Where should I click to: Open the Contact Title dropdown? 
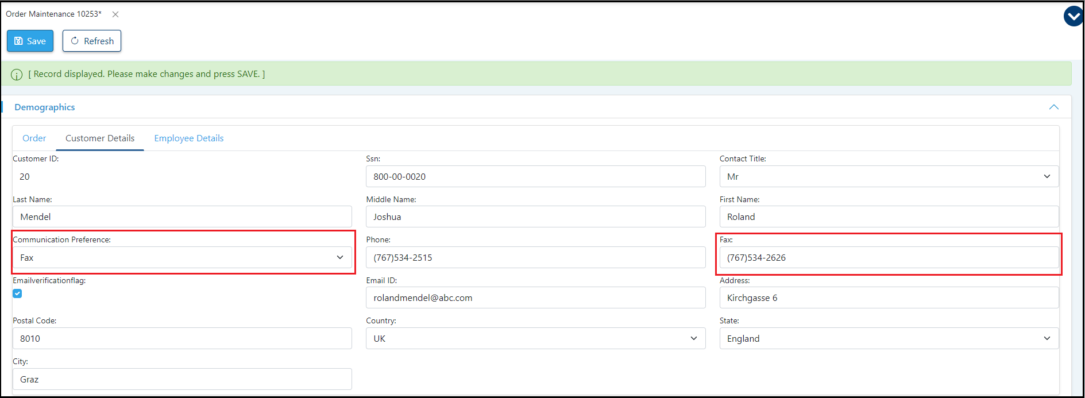[x=889, y=176]
